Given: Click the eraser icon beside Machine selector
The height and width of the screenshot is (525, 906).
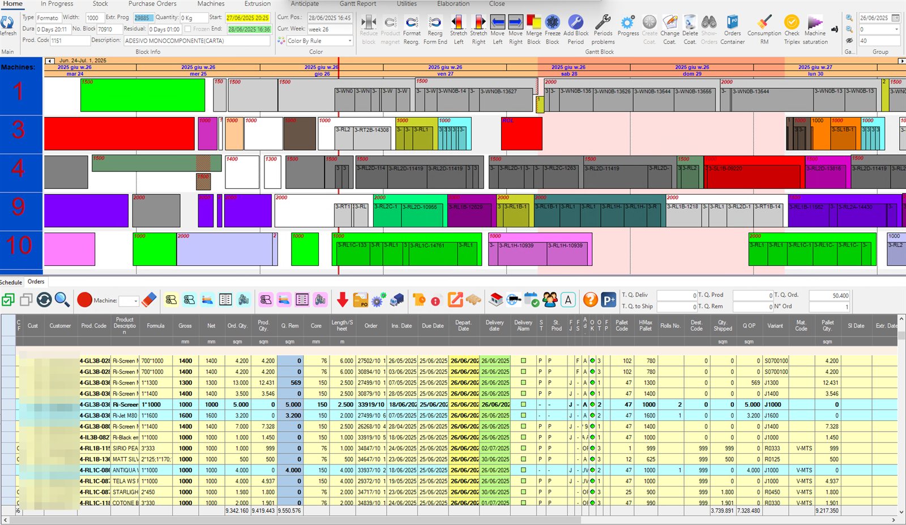Looking at the screenshot, I should [x=149, y=300].
